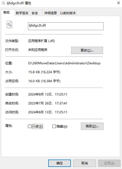The height and width of the screenshot is (169, 122).
Task: Show the 以前的版本 tab
Action: coord(68,13)
